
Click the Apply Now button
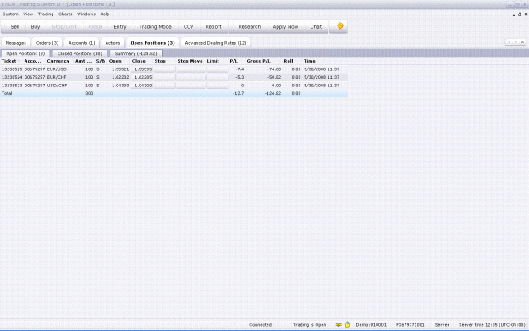[285, 26]
